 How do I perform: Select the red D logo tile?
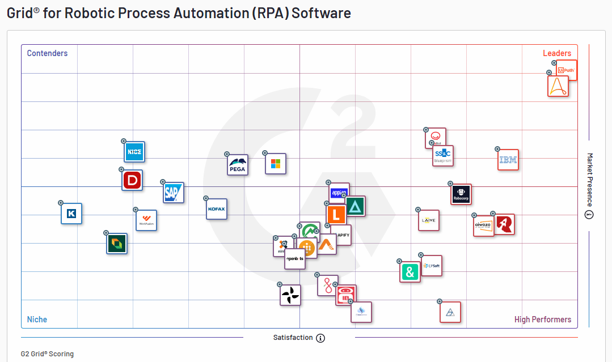tap(132, 180)
